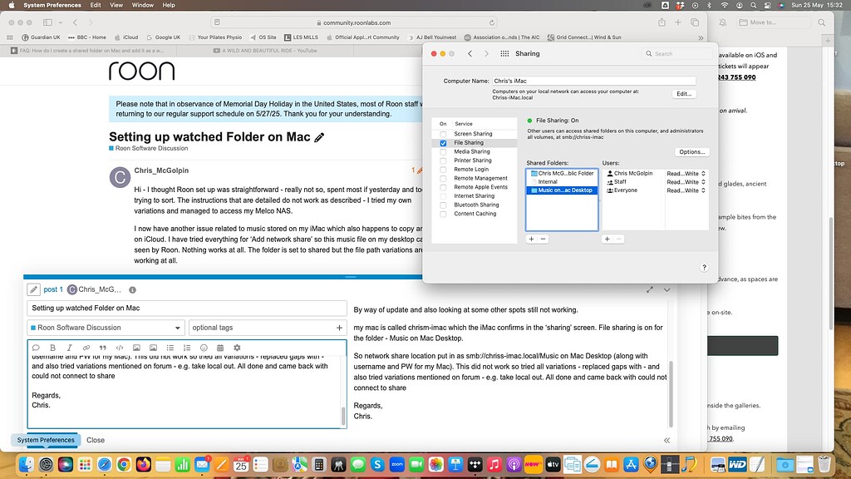Open the emoji picker in the post editor
Screen dimensions: 851x479
[204, 347]
